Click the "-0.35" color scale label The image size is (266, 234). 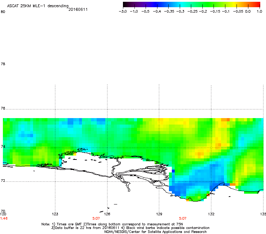169,12
